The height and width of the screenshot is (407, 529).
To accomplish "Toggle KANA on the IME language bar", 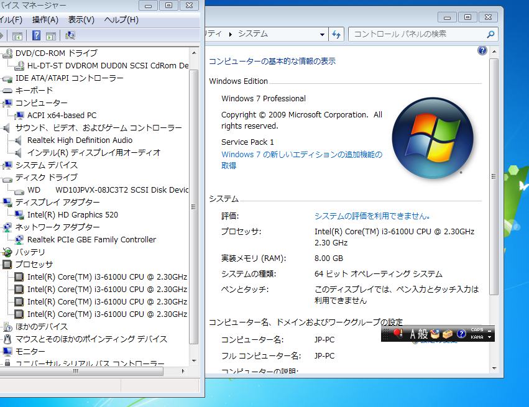I will [x=477, y=337].
